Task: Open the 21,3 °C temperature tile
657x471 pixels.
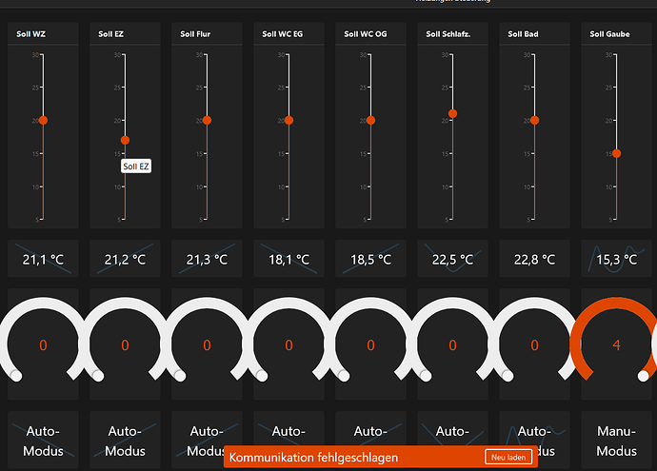Action: [207, 259]
